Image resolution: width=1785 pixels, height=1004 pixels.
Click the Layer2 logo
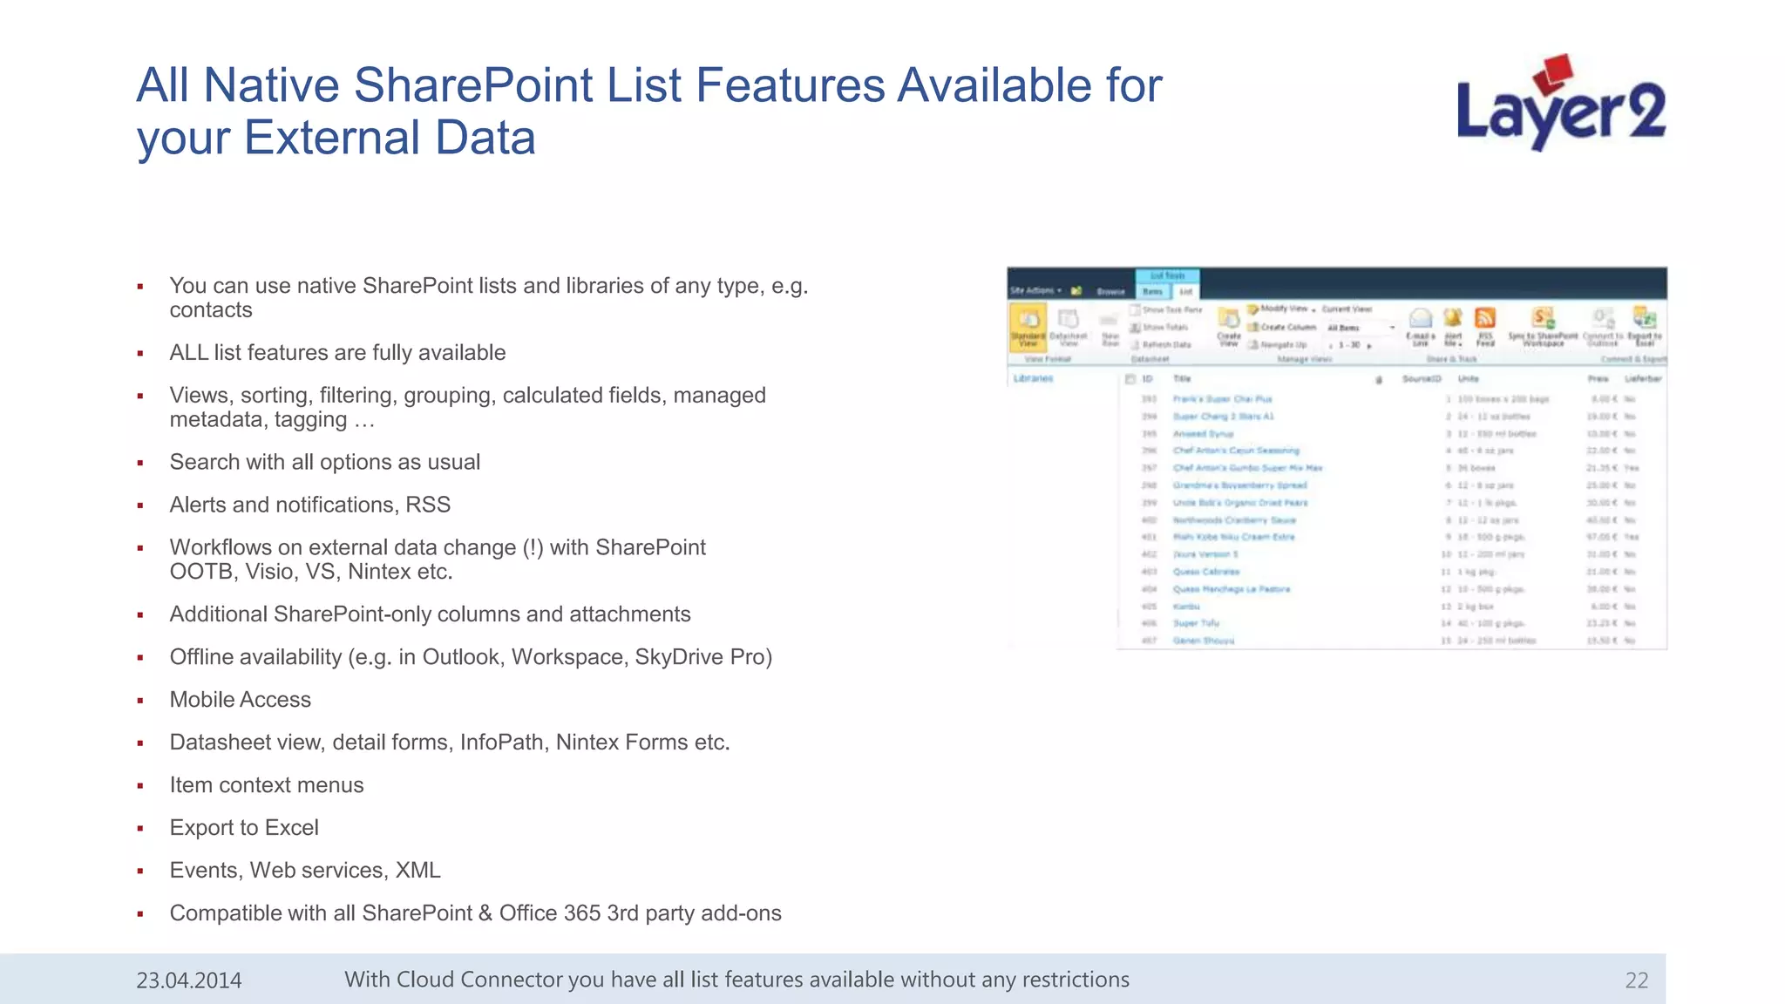1561,103
